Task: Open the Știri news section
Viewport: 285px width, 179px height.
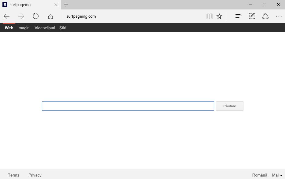Action: (63, 28)
